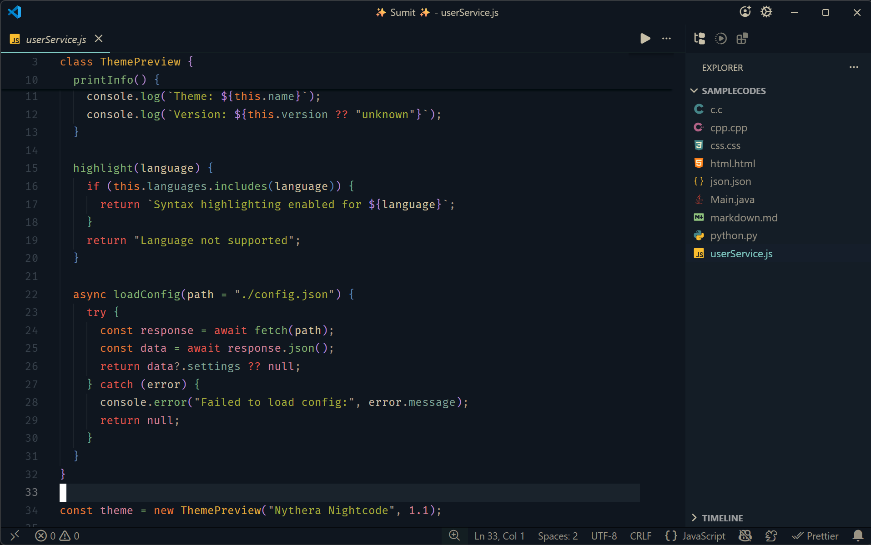Open the Extensions view

pos(741,39)
